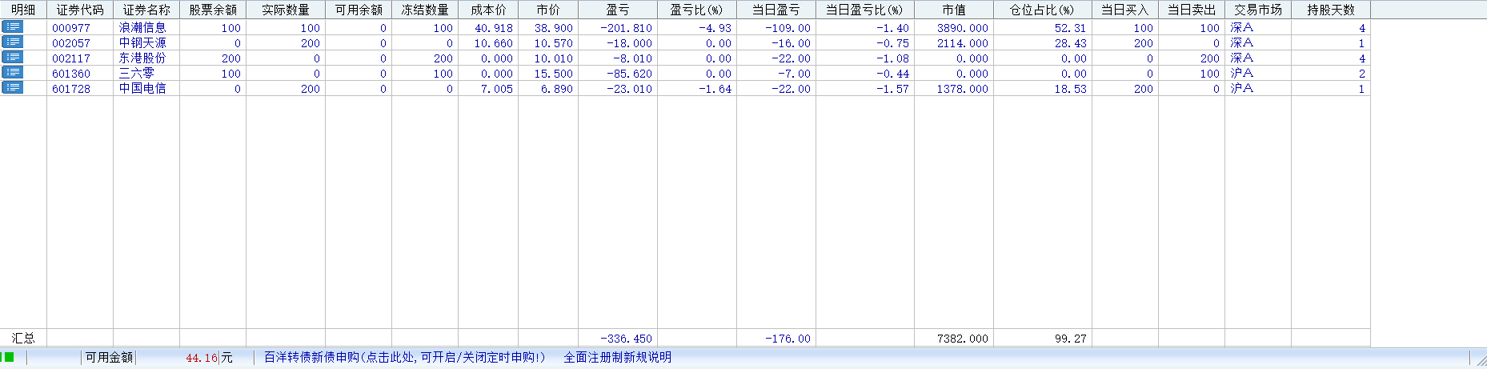Open detail icon for 东港股份 row
Viewport: 1487px width, 369px height.
tap(13, 58)
